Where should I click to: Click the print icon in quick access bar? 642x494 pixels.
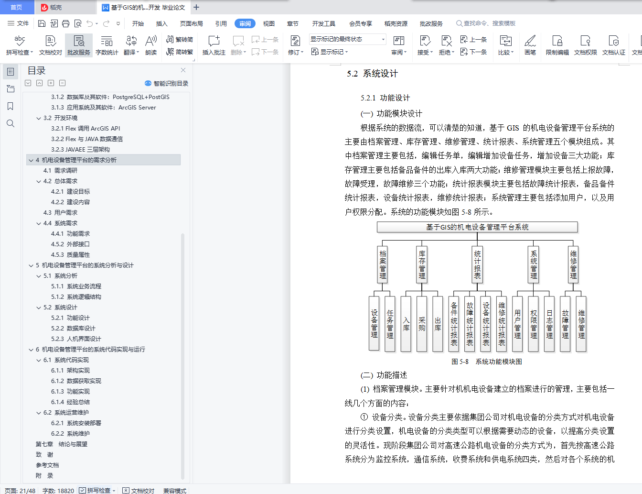pos(65,23)
